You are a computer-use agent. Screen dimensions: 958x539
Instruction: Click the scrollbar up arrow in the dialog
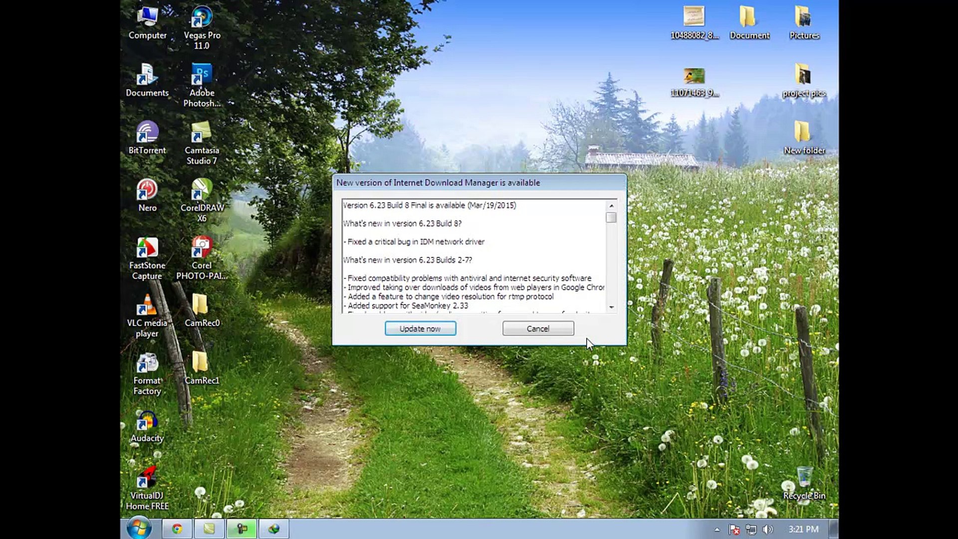pos(612,205)
